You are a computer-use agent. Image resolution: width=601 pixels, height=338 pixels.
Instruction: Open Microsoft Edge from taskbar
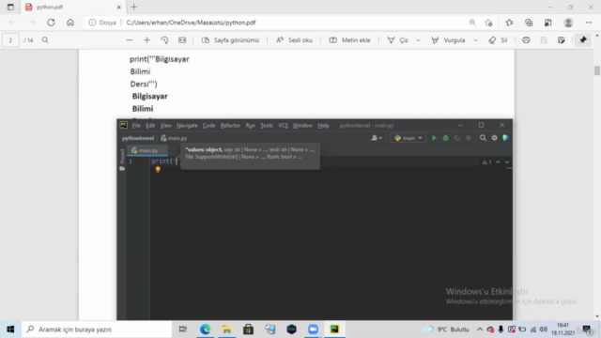[205, 330]
